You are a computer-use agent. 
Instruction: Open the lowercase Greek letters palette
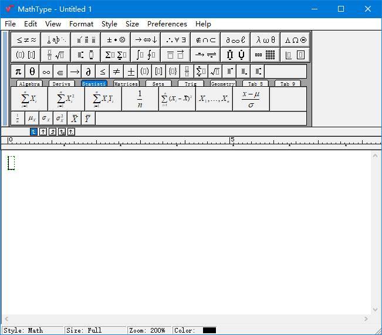click(x=265, y=40)
